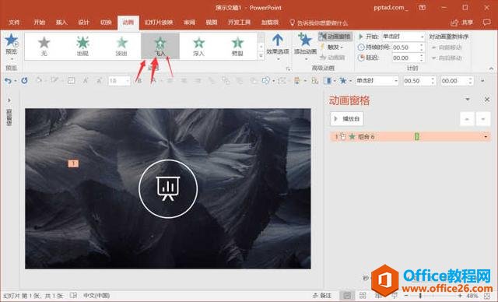
Task: Switch to Normal view icon in status bar
Action: coord(347,296)
